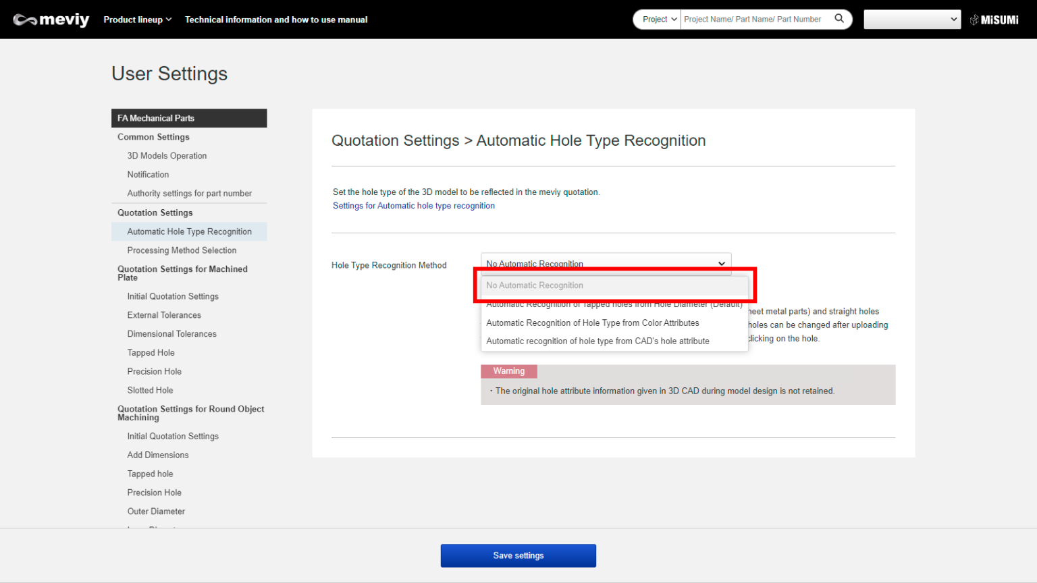The image size is (1037, 583).
Task: Click the meviy logo in the header
Action: click(51, 20)
